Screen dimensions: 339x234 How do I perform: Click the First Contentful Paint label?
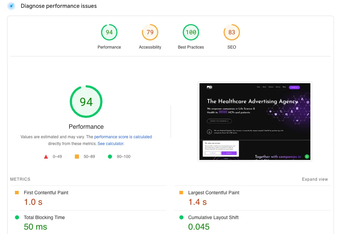coord(46,193)
